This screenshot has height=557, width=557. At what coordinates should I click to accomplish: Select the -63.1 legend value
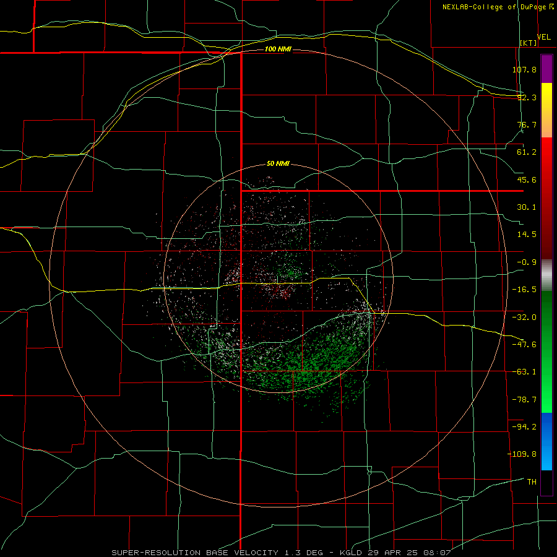click(x=524, y=372)
